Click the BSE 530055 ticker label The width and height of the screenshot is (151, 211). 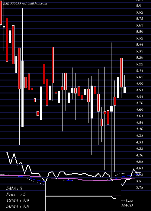point(11,4)
